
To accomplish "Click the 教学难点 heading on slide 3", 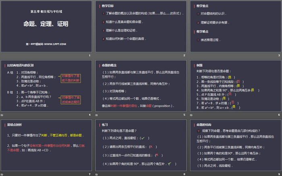I will pyautogui.click(x=202, y=31).
